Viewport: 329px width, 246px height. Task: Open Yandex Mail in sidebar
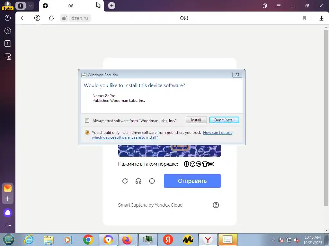coord(8,188)
